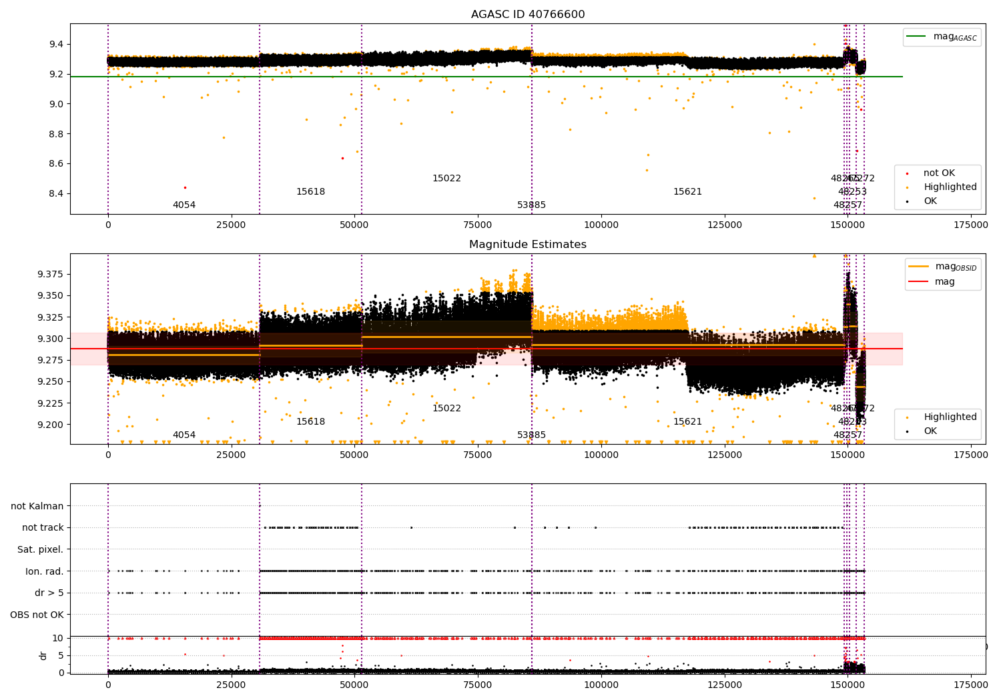
Task: Click the "9.225" y-axis tick label
Action: [x=51, y=403]
